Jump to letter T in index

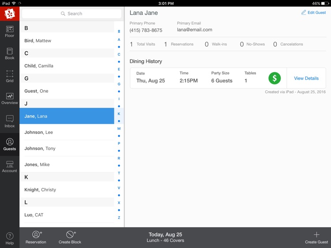click(x=119, y=173)
